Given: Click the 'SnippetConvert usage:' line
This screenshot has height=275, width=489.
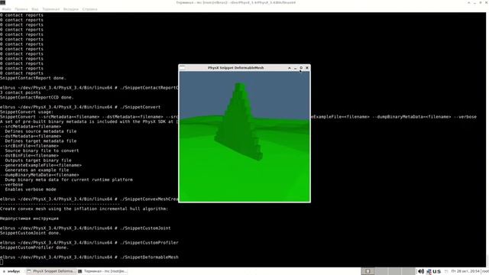Looking at the screenshot, I should coord(27,112).
